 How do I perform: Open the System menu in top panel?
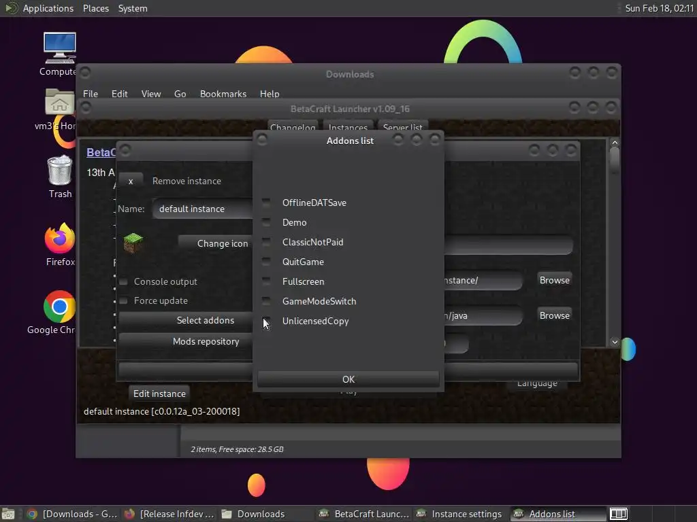coord(133,8)
